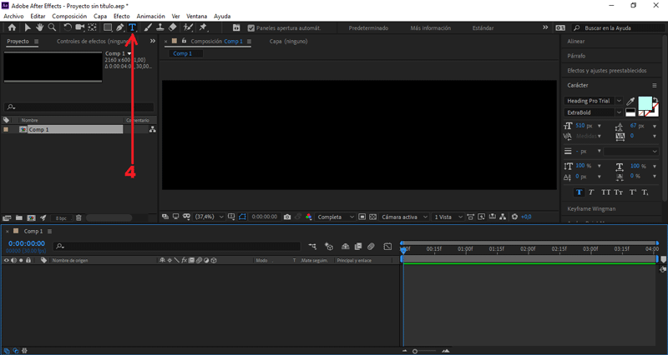Screen dimensions: 668x355
Task: Open the Graph Editor icon in timeline
Action: (x=387, y=246)
